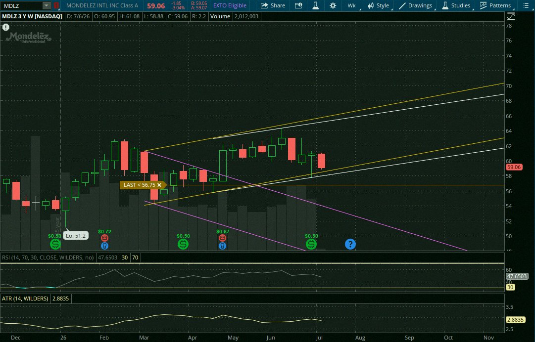
Task: Click the O: 60.95 open price field
Action: coord(104,16)
